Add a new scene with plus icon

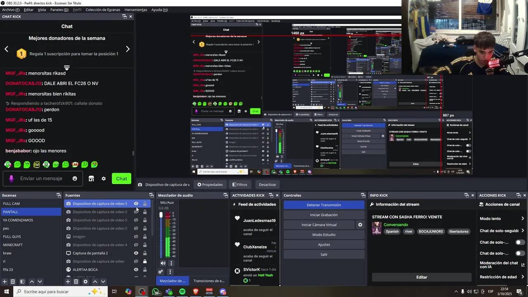pos(5,282)
